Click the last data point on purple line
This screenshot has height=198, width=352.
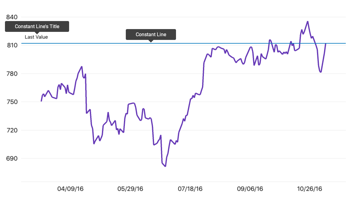[326, 44]
